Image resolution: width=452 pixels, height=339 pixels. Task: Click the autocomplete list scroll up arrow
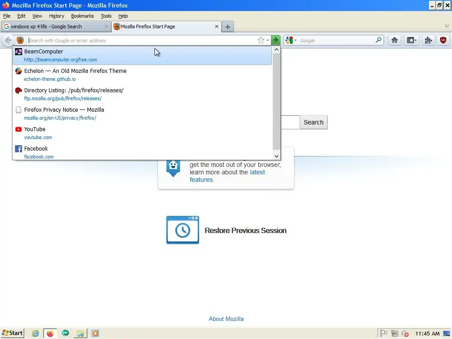pyautogui.click(x=276, y=50)
